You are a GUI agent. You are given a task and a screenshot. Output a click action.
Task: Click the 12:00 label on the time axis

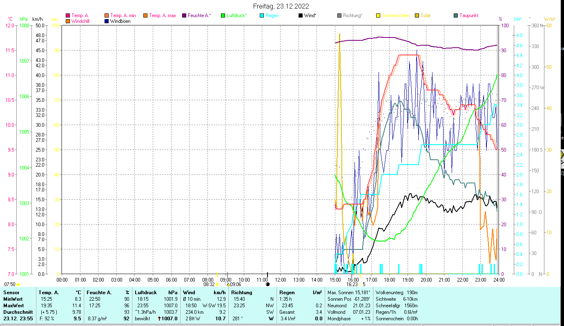tap(280, 280)
